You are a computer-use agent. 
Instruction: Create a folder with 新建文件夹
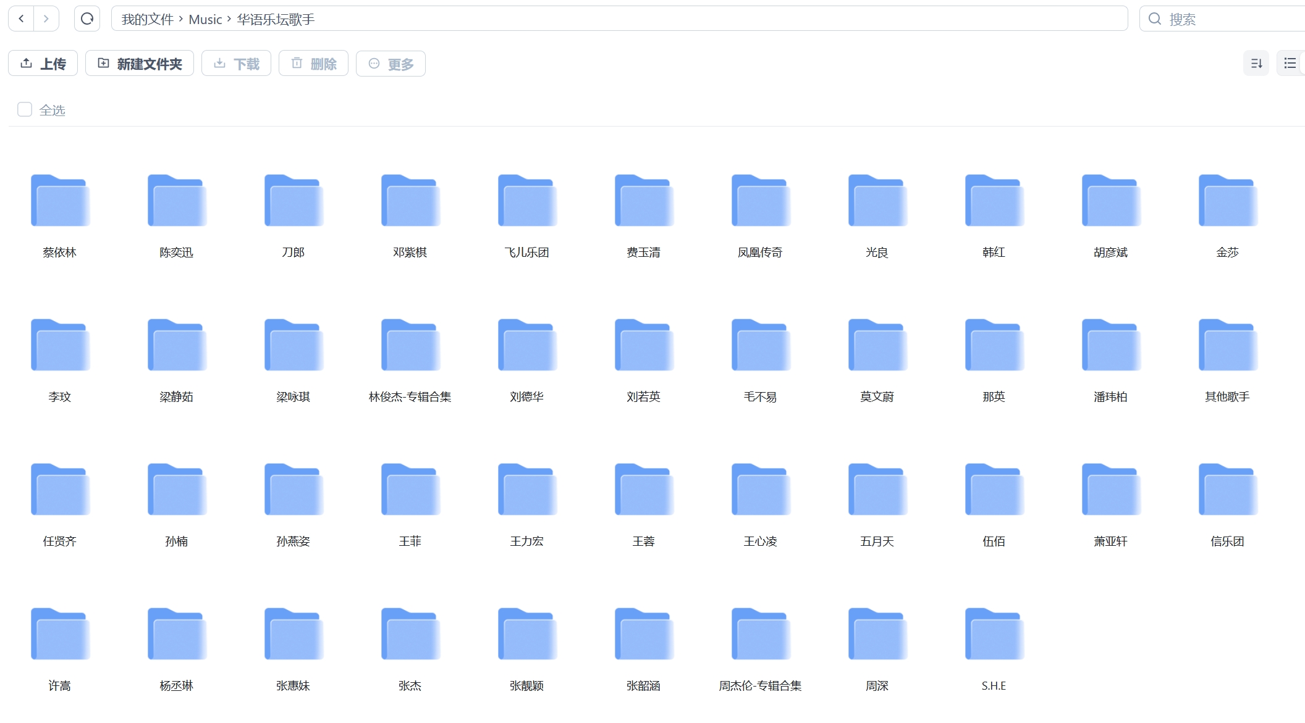click(140, 64)
